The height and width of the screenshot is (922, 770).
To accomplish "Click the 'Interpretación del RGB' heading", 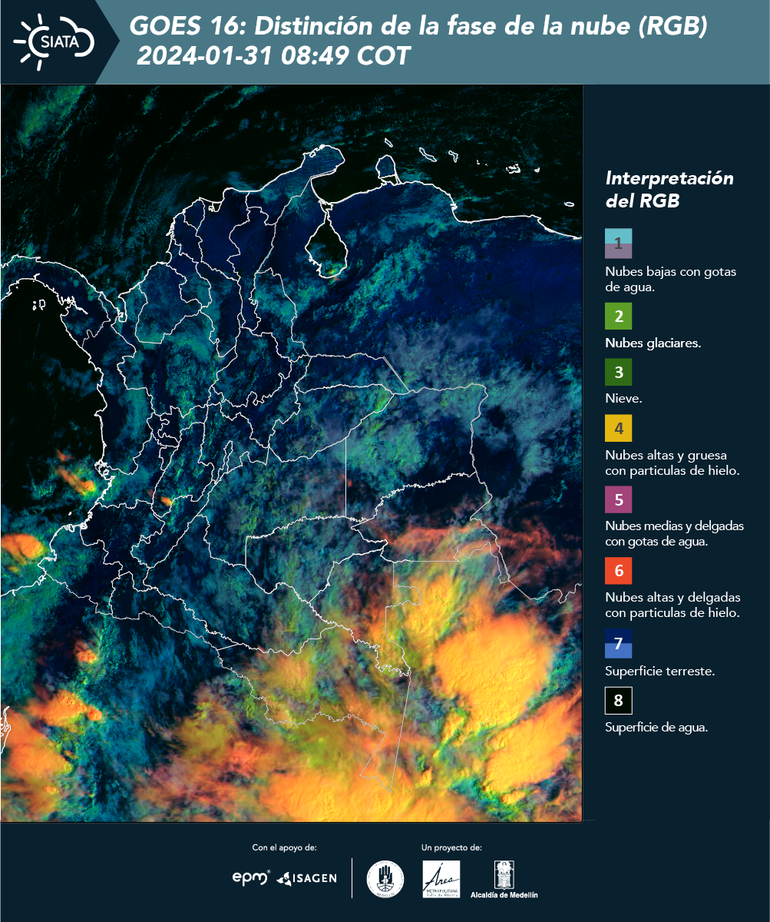I will pyautogui.click(x=669, y=189).
